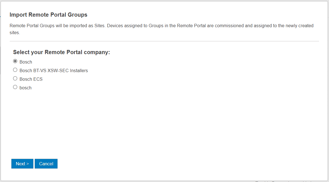Pick the lowercase "bosch" radio button
This screenshot has height=182, width=329.
click(x=15, y=87)
